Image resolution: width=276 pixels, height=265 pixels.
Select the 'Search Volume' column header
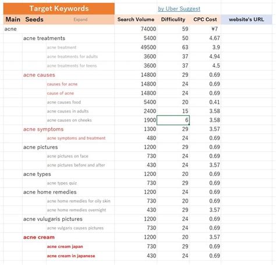click(x=136, y=19)
